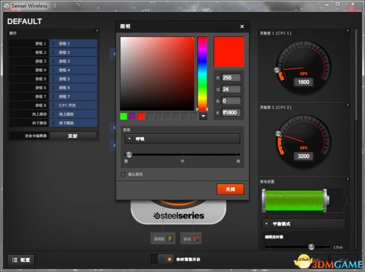Click the help icon on the button-assignment panel
This screenshot has height=272, width=365.
point(97,31)
